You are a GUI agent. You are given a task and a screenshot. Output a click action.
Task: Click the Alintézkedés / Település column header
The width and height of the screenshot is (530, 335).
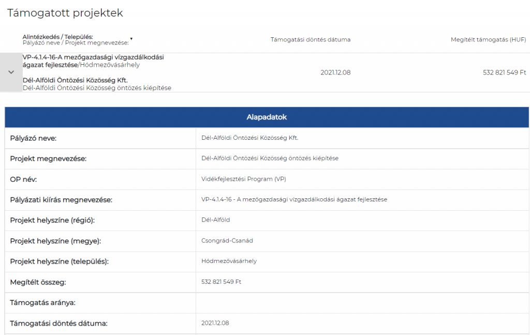pyautogui.click(x=57, y=37)
